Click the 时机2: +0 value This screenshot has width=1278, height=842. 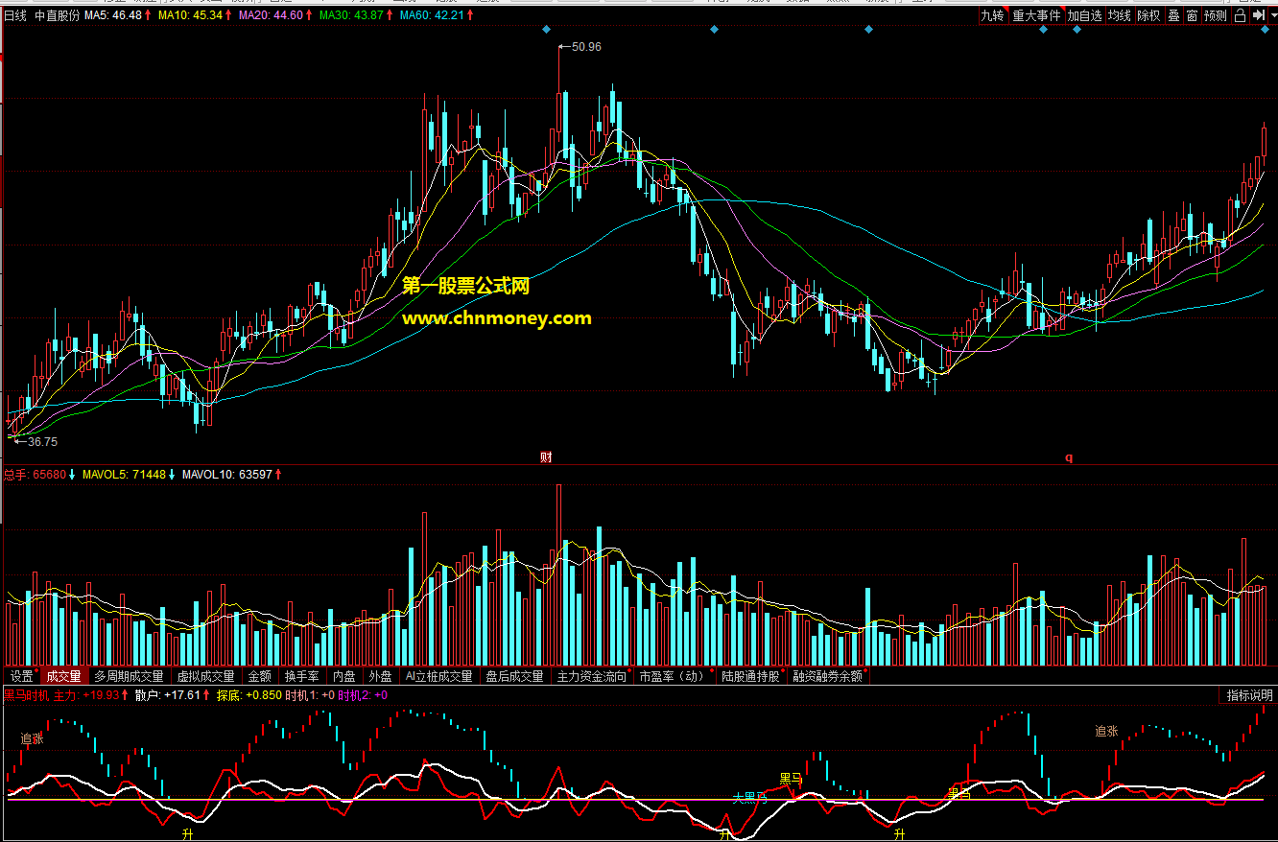pyautogui.click(x=363, y=695)
